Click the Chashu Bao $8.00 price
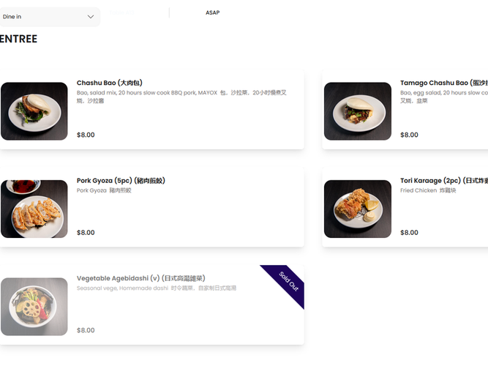Viewport: 488px width, 366px height. tap(86, 135)
